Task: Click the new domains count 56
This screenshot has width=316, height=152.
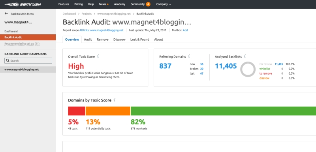Action: 202,64
